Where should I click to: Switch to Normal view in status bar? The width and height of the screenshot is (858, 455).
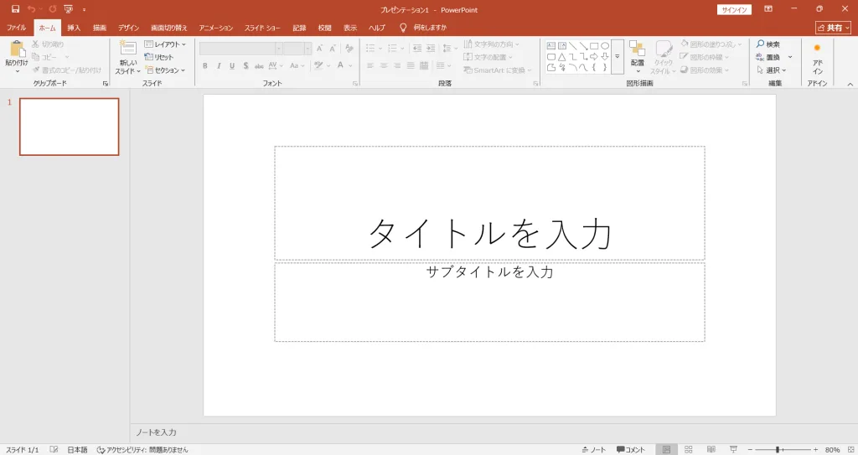(x=666, y=450)
